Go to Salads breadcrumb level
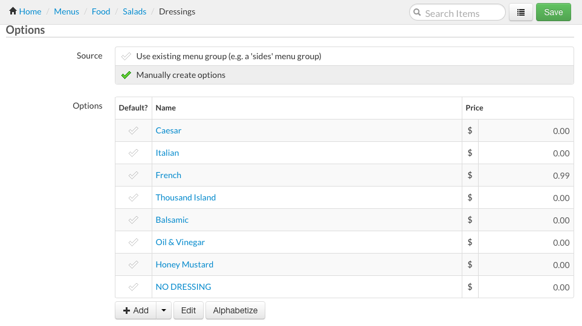 click(x=134, y=11)
